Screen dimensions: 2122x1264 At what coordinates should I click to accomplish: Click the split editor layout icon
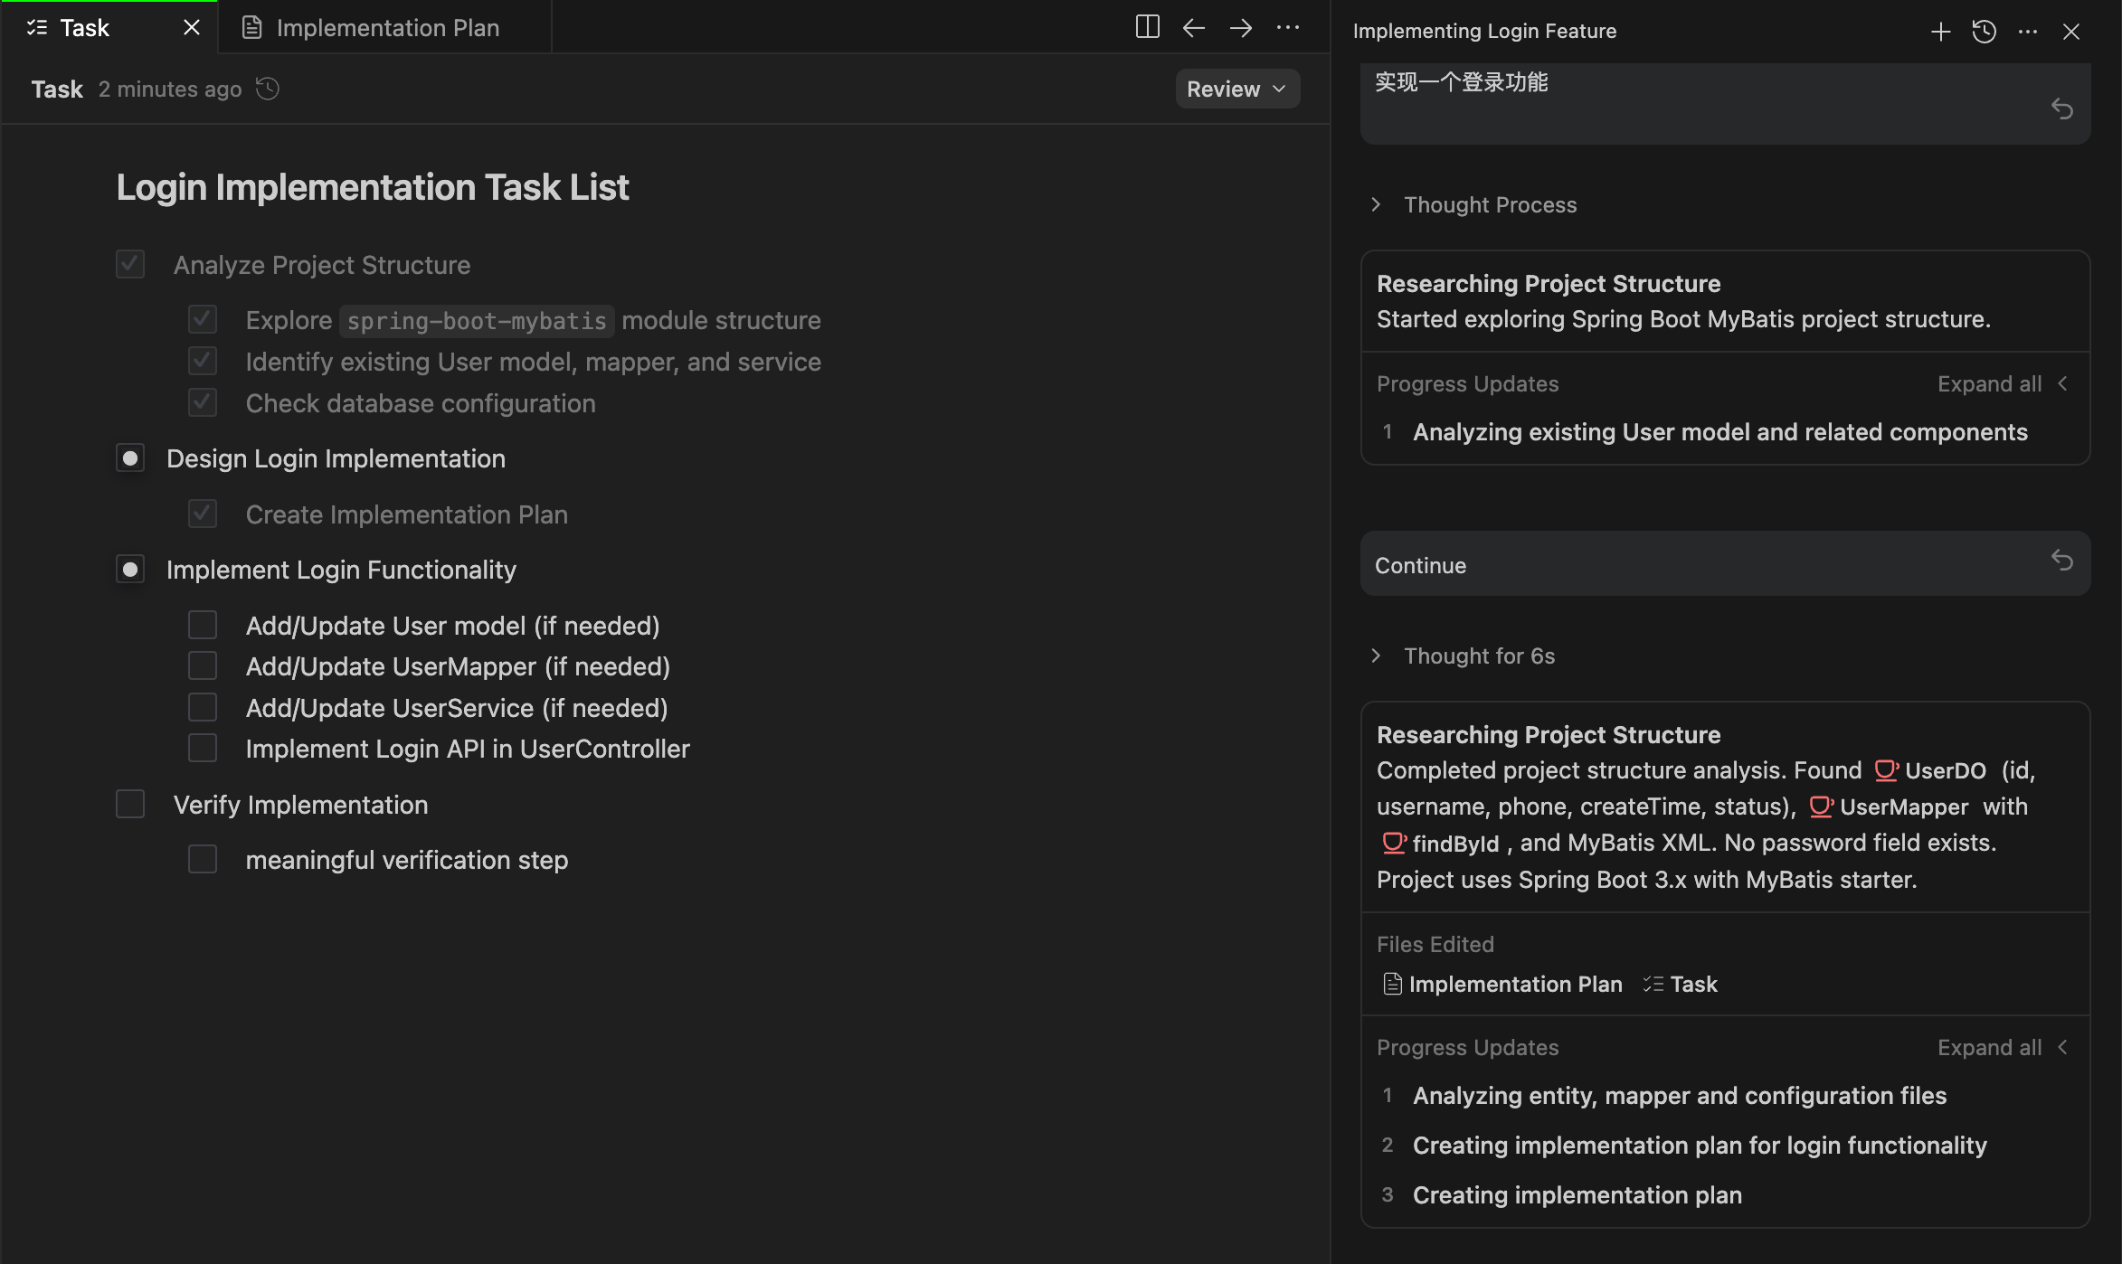click(1147, 27)
